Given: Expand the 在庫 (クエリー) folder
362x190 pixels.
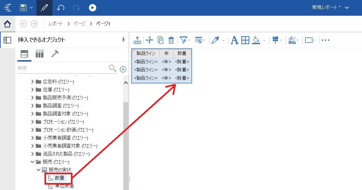Looking at the screenshot, I should point(32,90).
